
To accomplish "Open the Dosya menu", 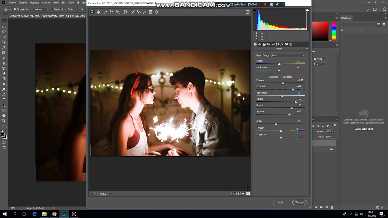I will tap(12, 2).
